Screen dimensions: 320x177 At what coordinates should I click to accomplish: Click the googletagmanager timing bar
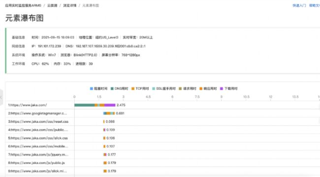tap(109, 113)
